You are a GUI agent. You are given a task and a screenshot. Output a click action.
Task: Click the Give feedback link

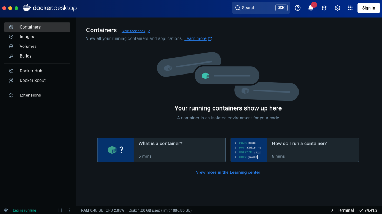pos(133,31)
